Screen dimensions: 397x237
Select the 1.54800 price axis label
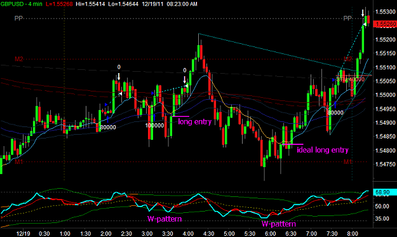tap(386, 151)
